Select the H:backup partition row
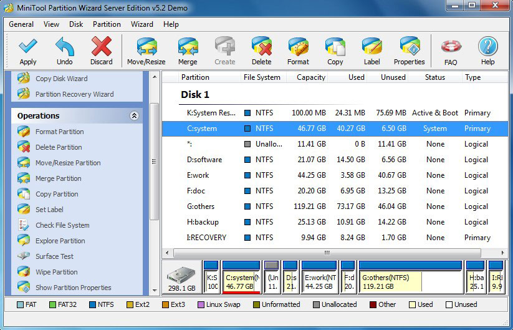 coord(335,222)
